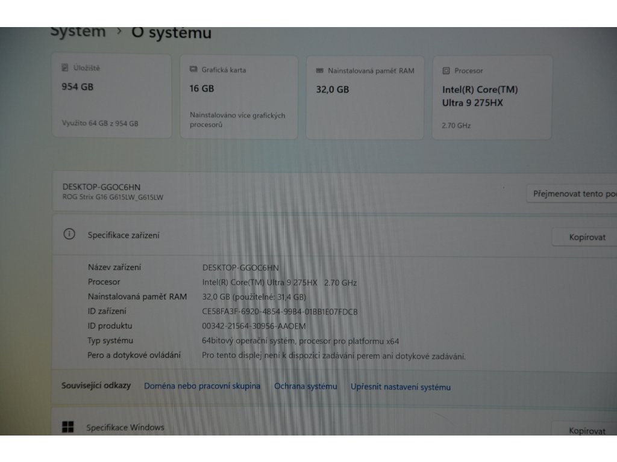Select the Nainstalováno více grafických procesorů text
Image resolution: width=617 pixels, height=462 pixels.
(237, 120)
